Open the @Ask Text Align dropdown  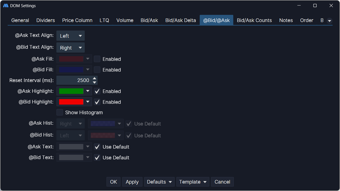[x=70, y=36]
